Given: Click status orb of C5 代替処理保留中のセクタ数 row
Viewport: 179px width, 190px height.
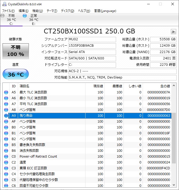Looking at the screenshot, I should click(6, 180).
